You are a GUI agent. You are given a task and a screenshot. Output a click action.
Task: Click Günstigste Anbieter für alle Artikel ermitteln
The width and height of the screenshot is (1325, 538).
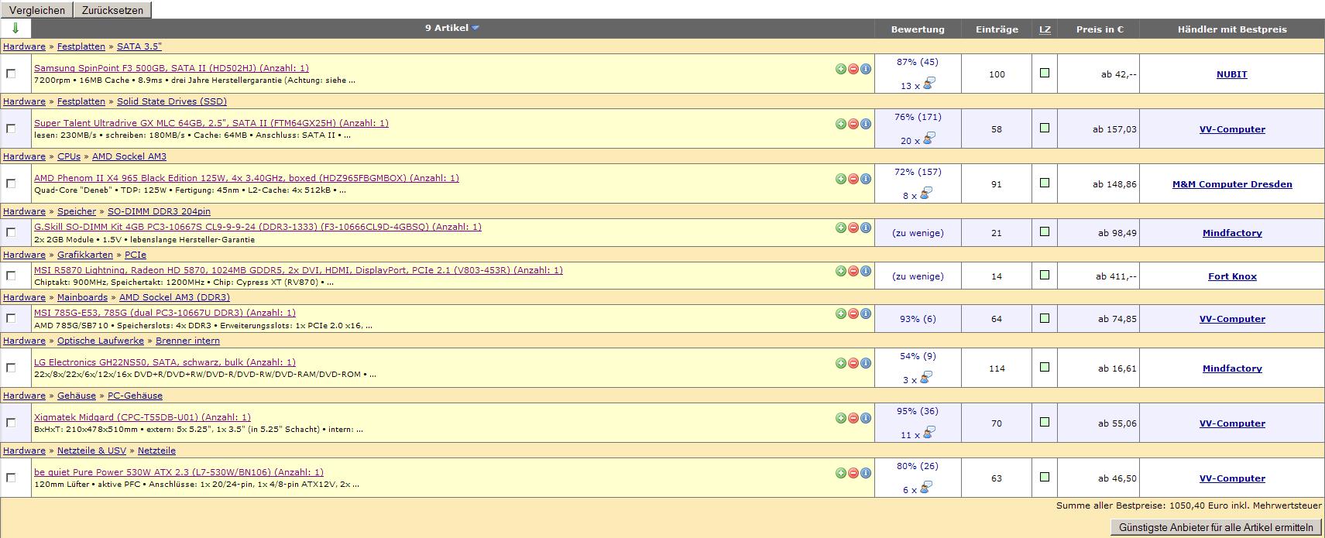(x=1216, y=527)
